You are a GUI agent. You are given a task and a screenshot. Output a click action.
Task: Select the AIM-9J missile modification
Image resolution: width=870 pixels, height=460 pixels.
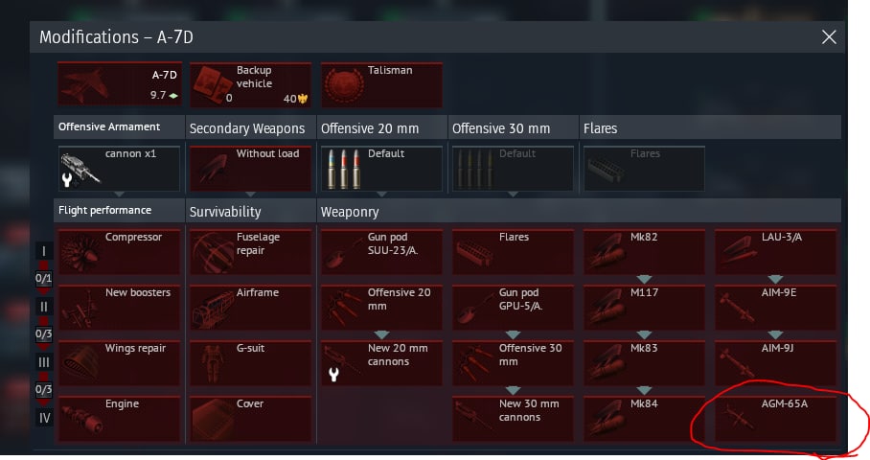pyautogui.click(x=775, y=363)
